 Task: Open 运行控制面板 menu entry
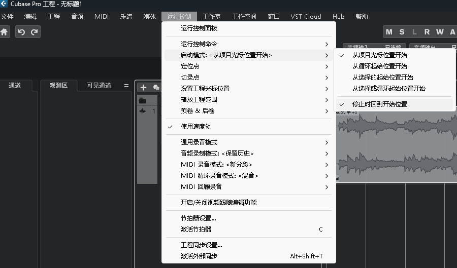click(249, 28)
